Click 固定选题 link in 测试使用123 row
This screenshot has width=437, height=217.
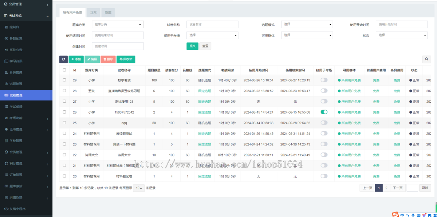click(205, 102)
